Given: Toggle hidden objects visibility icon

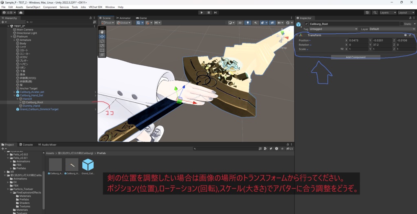Looking at the screenshot, I should [272, 23].
